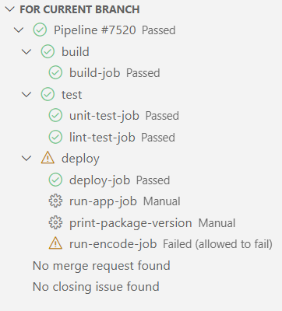Viewport: 282px width, 311px height.
Task: Collapse the Pipeline #7520 tree node
Action: pos(19,30)
